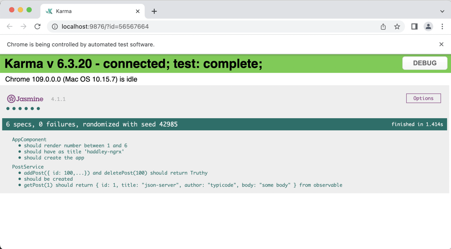Open the Jasmine Options menu
The width and height of the screenshot is (451, 249).
(x=423, y=98)
